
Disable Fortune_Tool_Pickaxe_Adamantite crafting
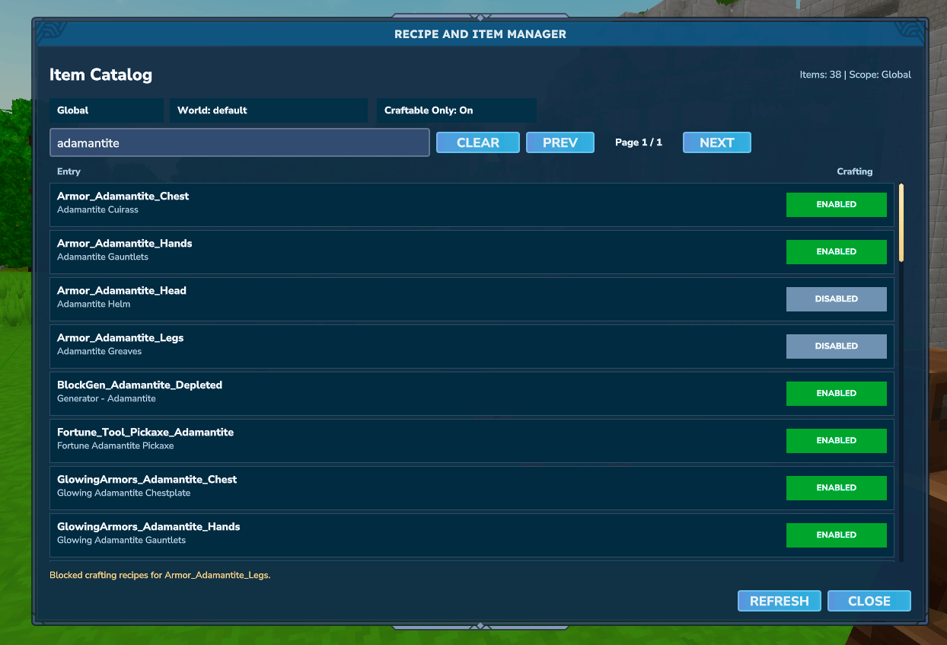[x=836, y=441]
